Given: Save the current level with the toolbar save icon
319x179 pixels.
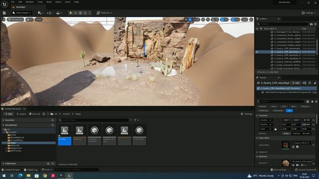Looking at the screenshot, I should point(4,13).
